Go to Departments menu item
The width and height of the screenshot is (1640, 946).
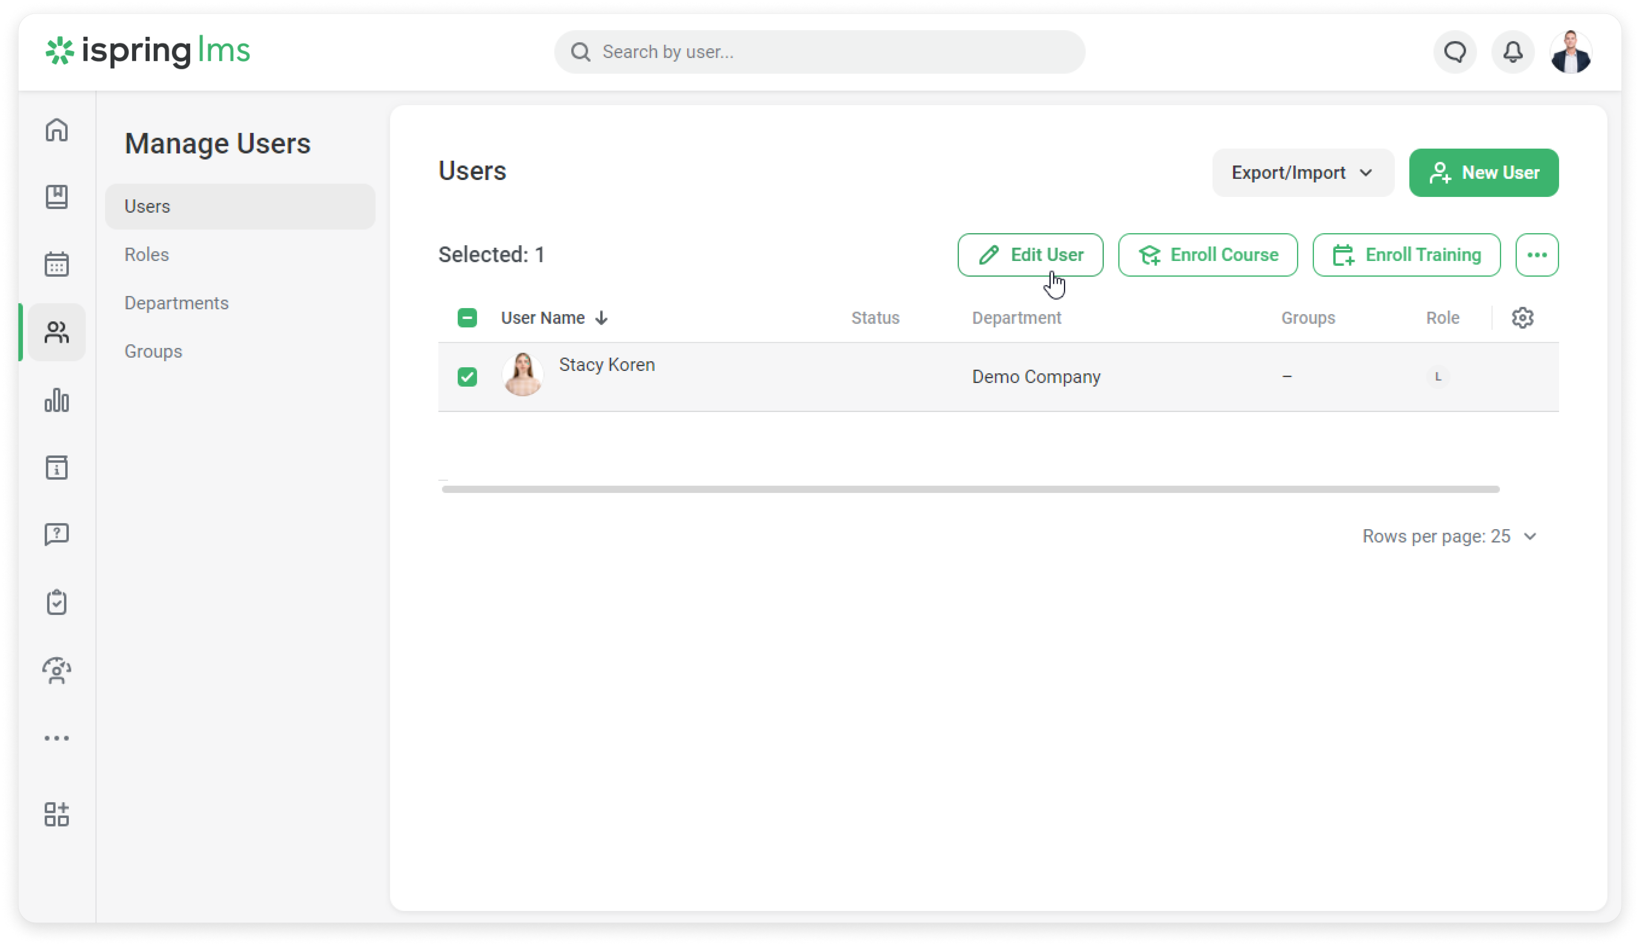click(x=177, y=303)
